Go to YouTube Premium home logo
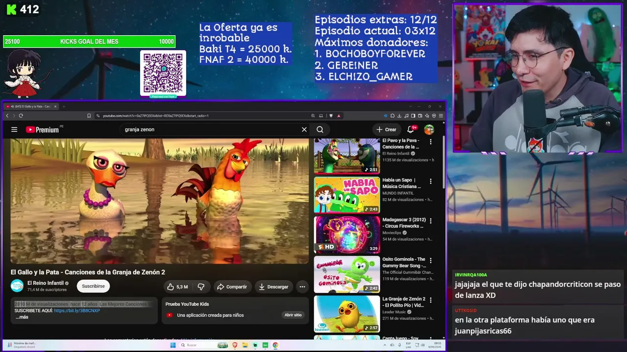 click(42, 130)
